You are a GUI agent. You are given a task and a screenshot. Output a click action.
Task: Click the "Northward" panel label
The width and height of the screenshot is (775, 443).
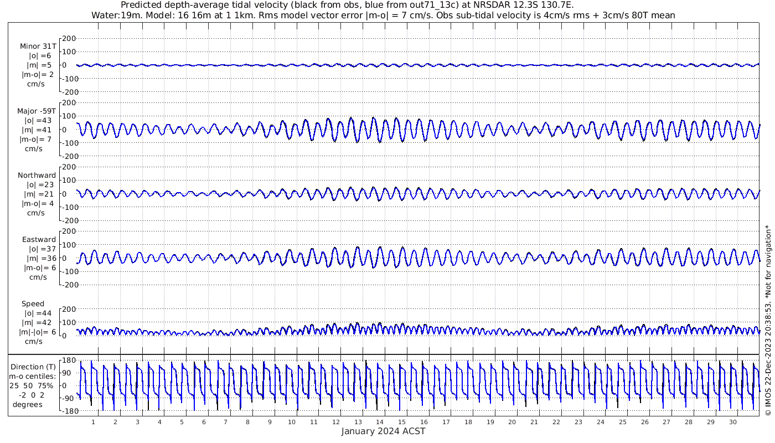click(x=37, y=175)
